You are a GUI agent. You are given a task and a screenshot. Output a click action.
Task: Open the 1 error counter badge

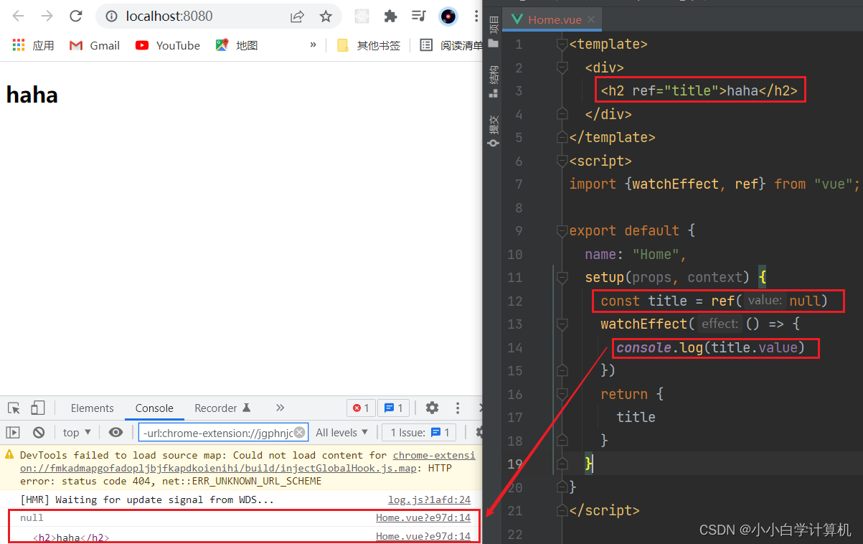361,408
